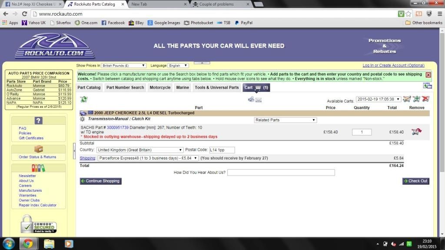Reload the page in Chrome
Screen dimensions: 445x250
click(24, 13)
